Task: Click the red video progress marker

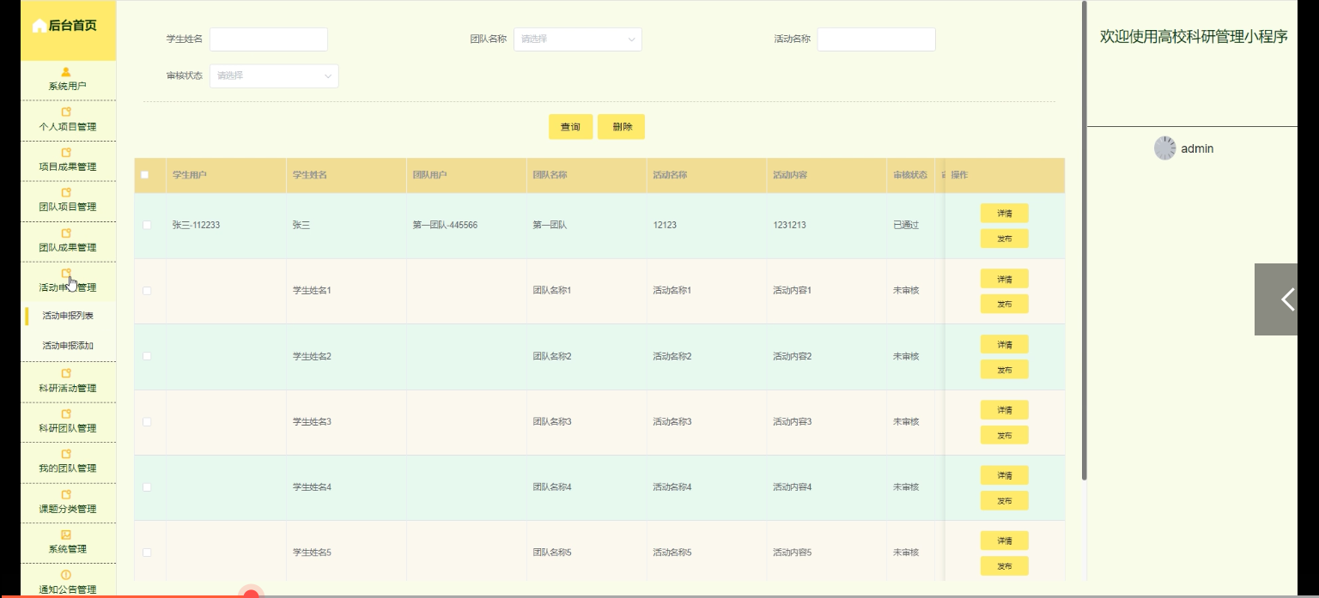Action: pyautogui.click(x=251, y=594)
